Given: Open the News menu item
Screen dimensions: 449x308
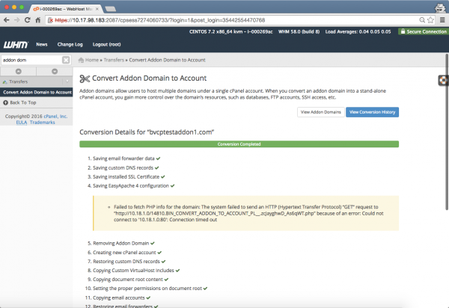Looking at the screenshot, I should tap(42, 44).
